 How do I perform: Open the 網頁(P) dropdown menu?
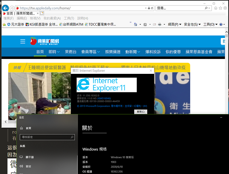[x=175, y=24]
